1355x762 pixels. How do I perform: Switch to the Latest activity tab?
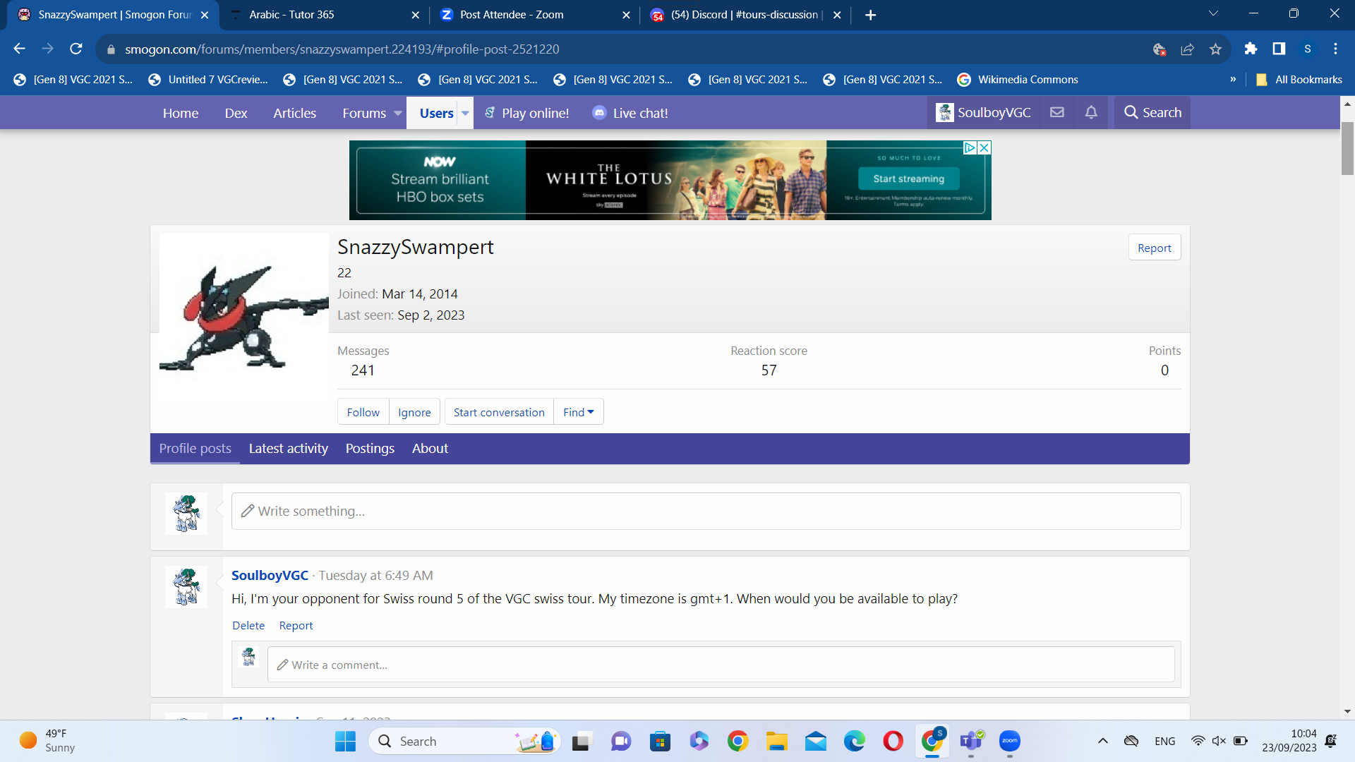coord(288,448)
